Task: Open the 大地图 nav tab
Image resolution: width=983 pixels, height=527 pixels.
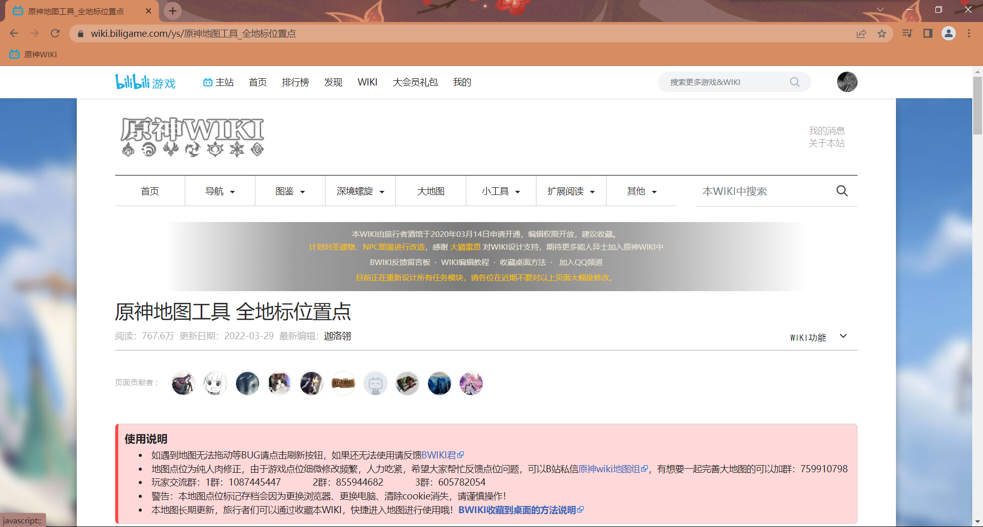Action: click(431, 191)
